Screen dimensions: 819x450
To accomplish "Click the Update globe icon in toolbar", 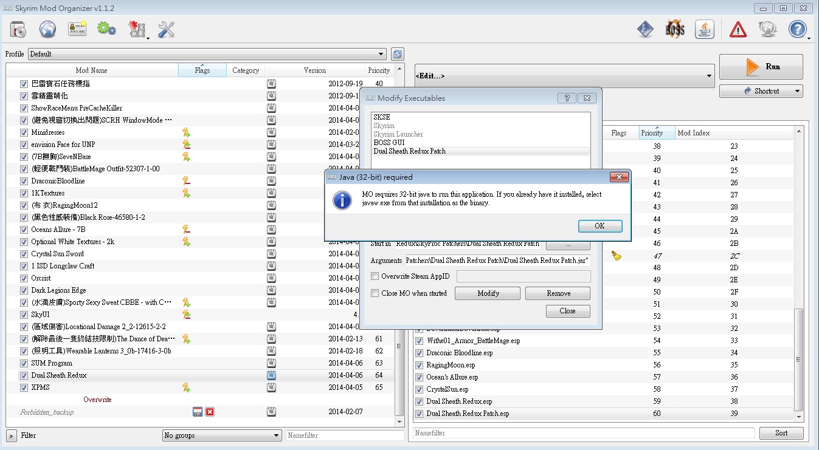I will tap(767, 29).
